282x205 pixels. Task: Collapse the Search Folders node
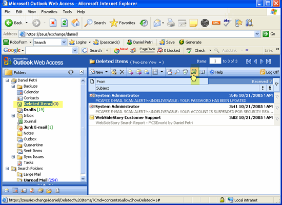coord(7,169)
